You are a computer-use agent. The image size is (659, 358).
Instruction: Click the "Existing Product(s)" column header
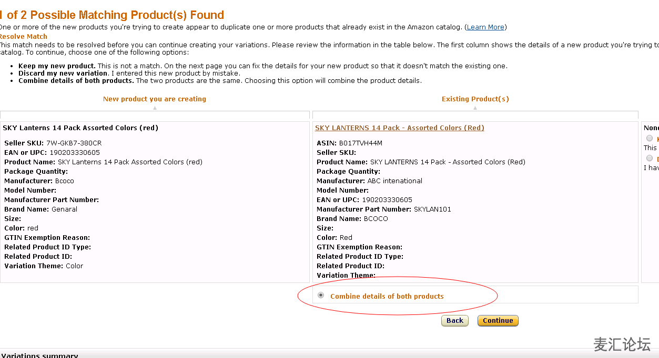[x=475, y=99]
